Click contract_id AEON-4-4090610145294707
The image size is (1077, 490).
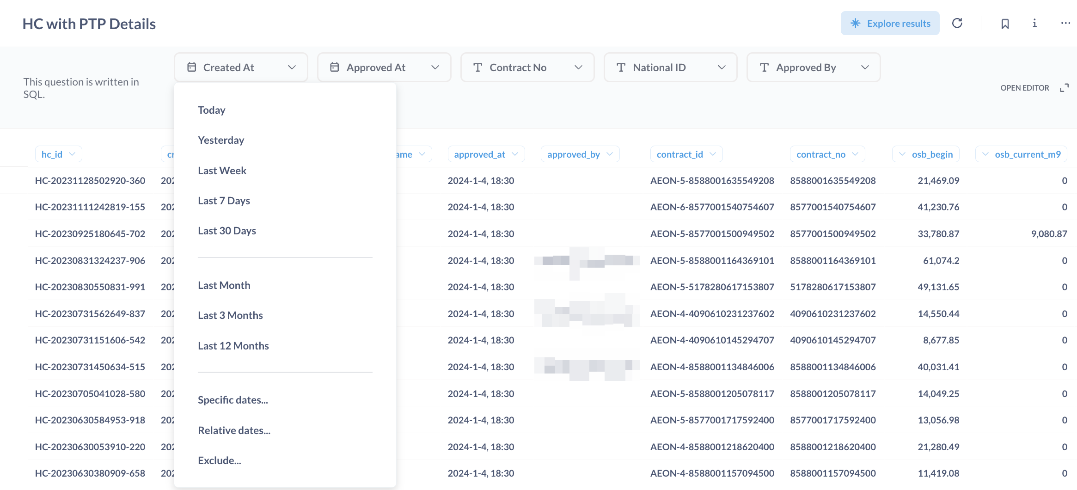[712, 340]
